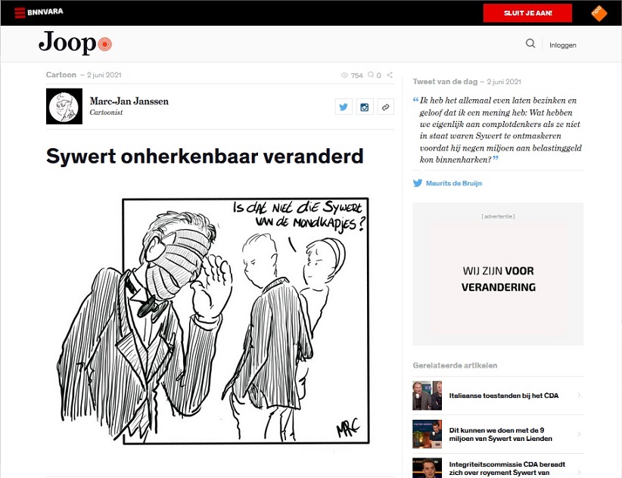Click the Joop logo
Image resolution: width=622 pixels, height=478 pixels.
tap(75, 43)
